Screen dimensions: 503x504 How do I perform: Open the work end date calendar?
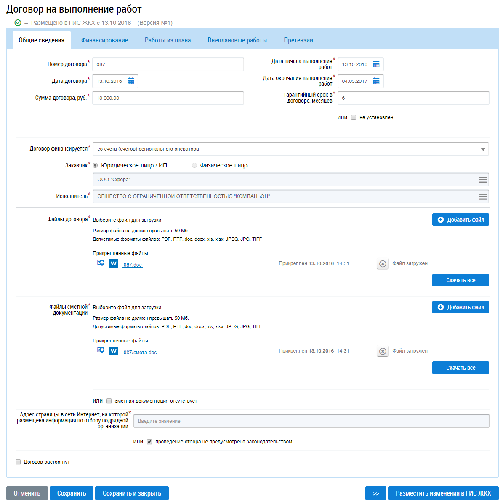[x=376, y=81]
